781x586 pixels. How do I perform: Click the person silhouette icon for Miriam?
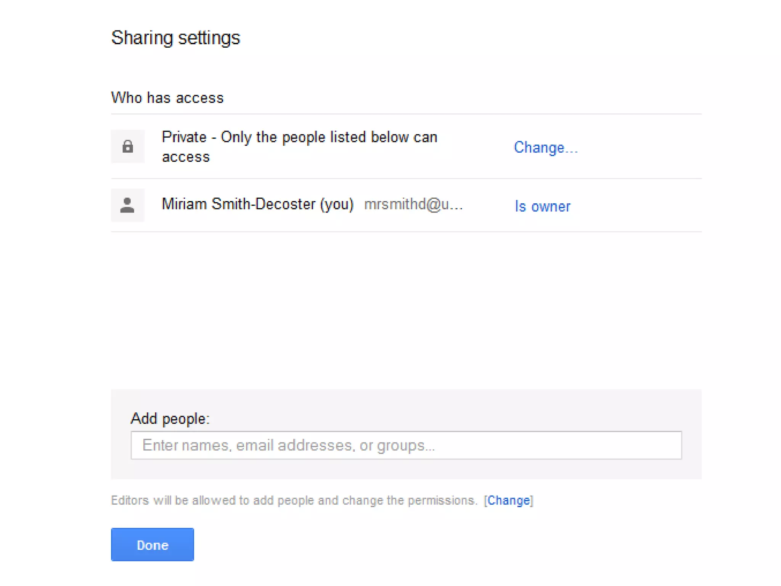tap(127, 205)
